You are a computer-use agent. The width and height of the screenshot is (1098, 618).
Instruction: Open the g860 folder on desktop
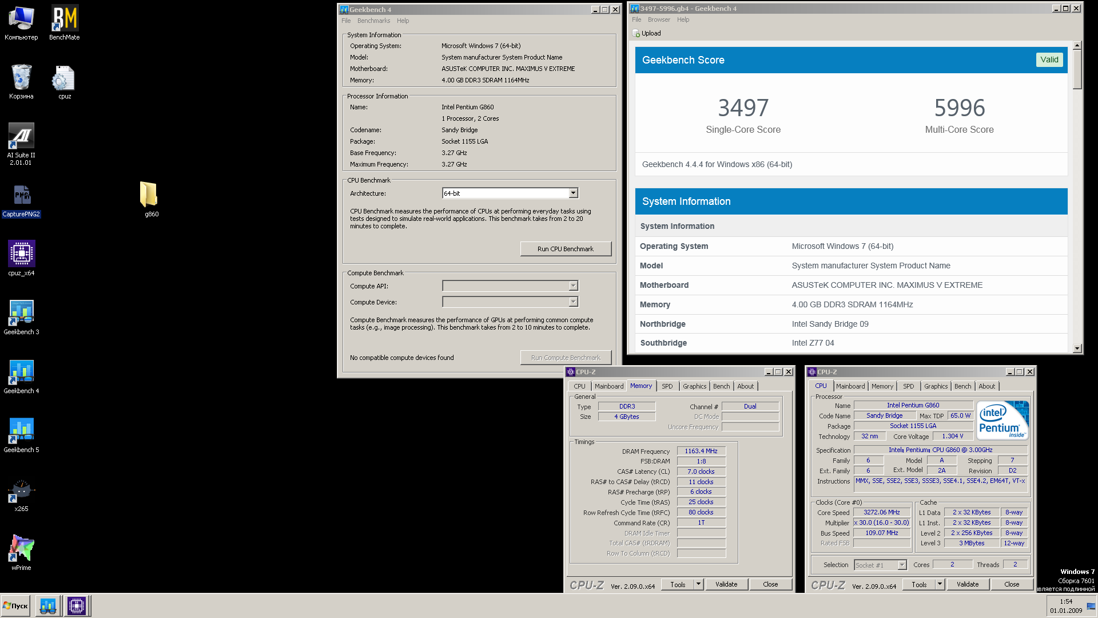point(150,199)
